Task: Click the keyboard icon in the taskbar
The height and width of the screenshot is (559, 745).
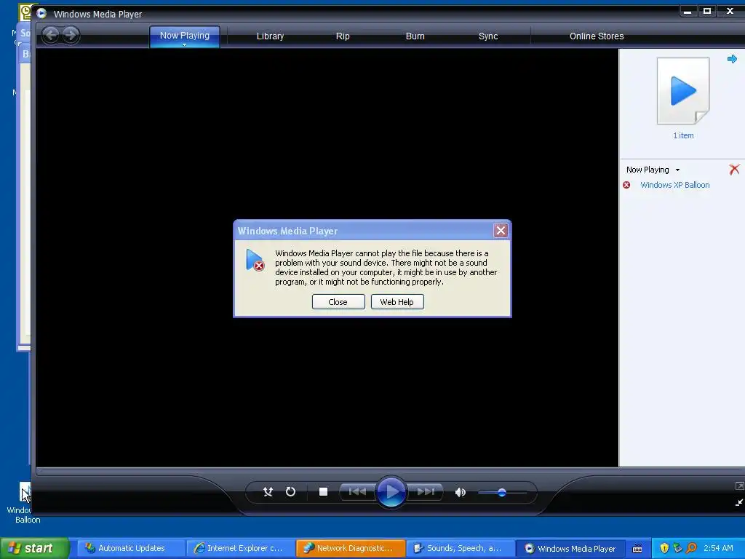Action: pyautogui.click(x=637, y=549)
